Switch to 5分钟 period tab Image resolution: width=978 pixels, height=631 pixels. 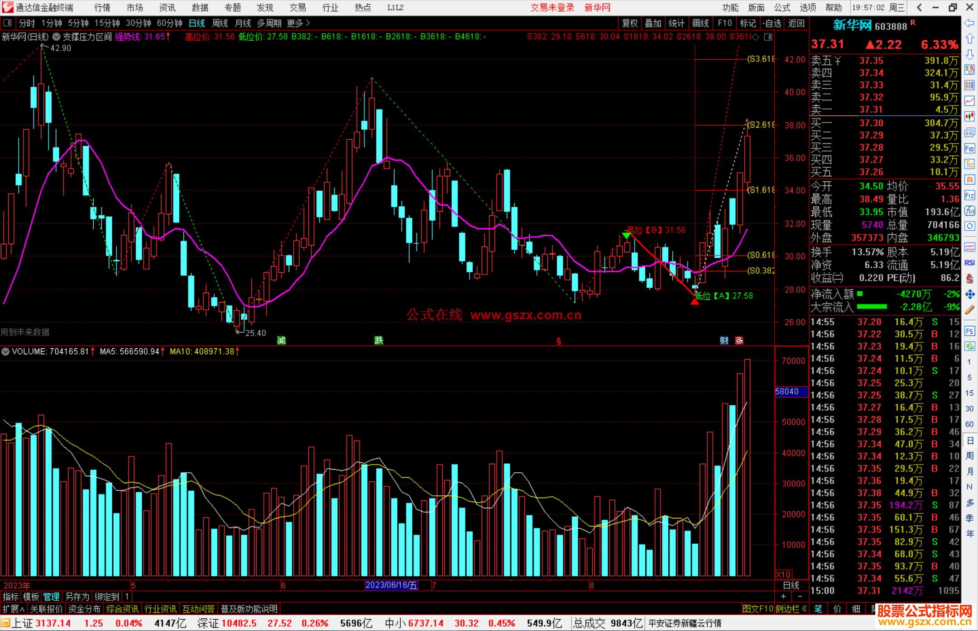click(x=78, y=23)
